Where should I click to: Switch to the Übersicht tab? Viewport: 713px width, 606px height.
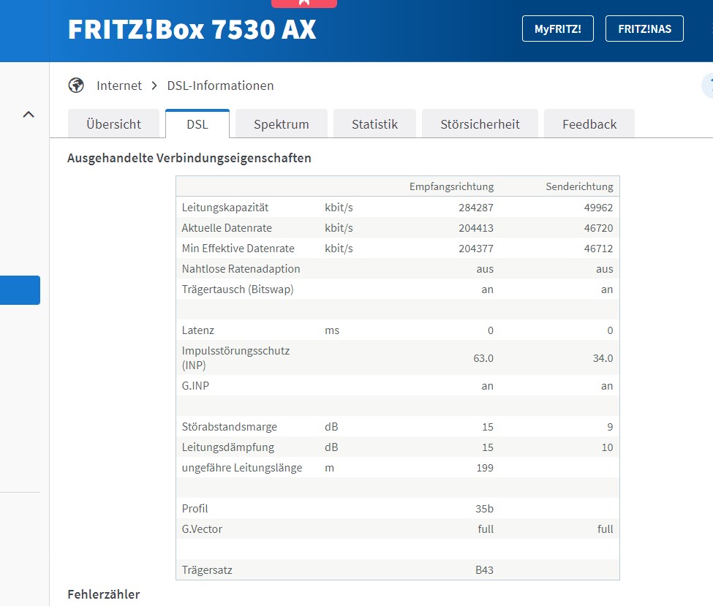pos(113,124)
